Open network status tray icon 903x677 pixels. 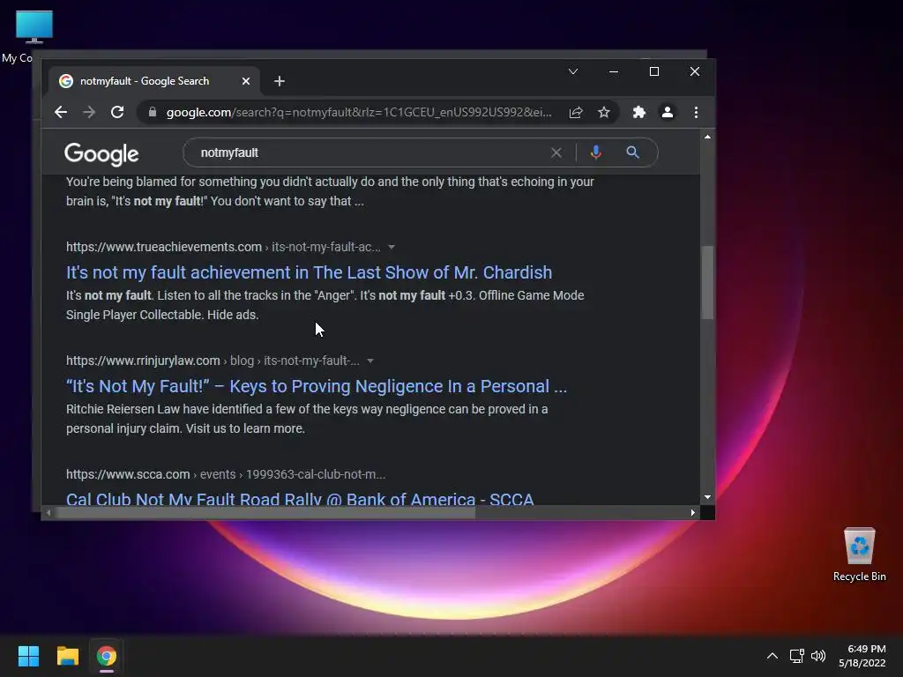(796, 656)
